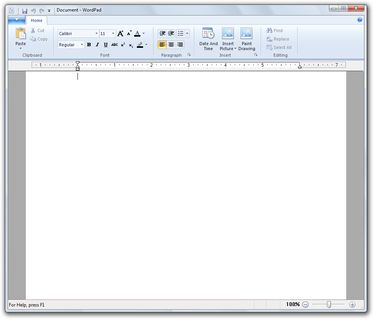Click the zoom in plus button

(352, 305)
